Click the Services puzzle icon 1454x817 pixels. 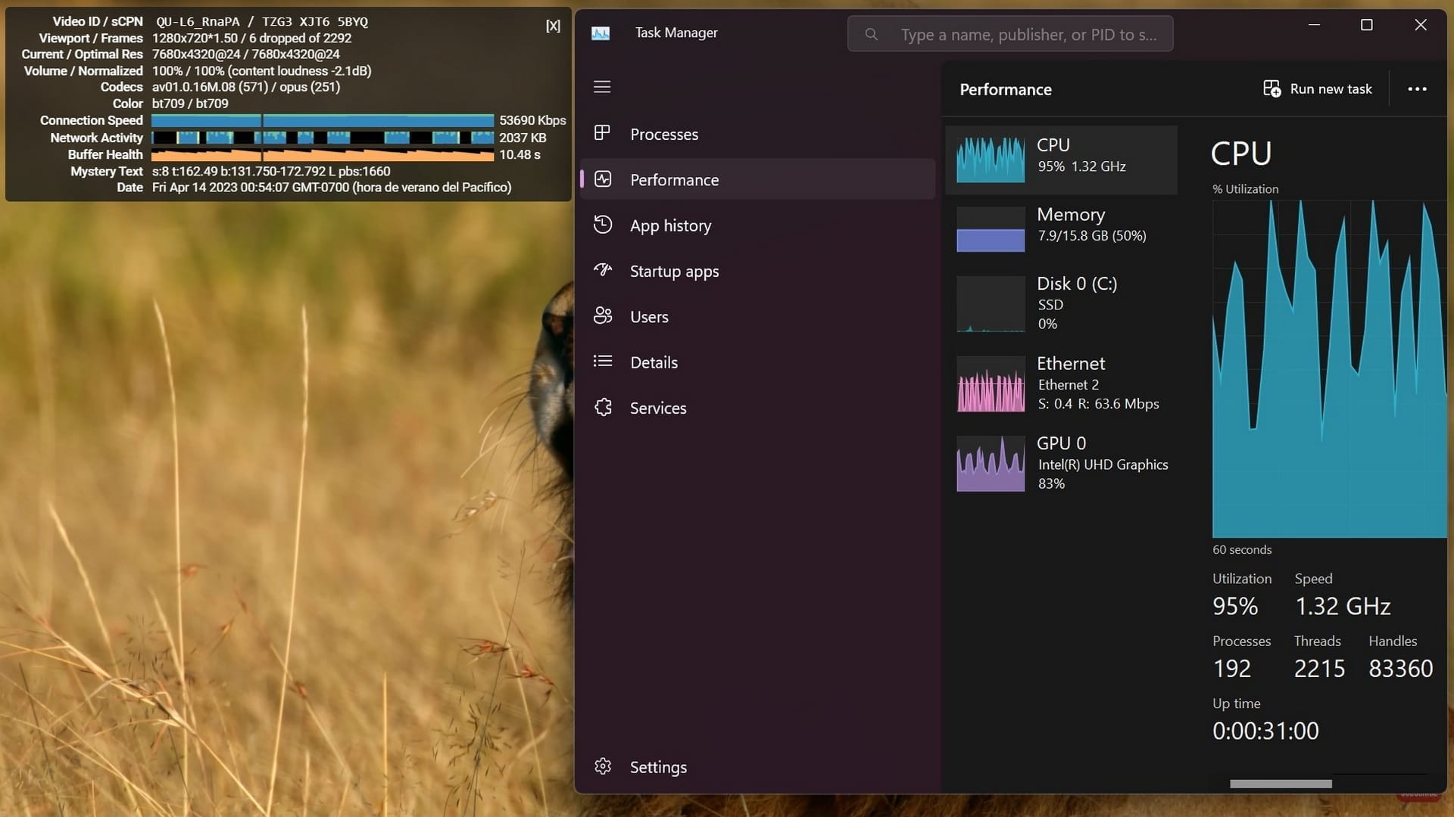603,408
